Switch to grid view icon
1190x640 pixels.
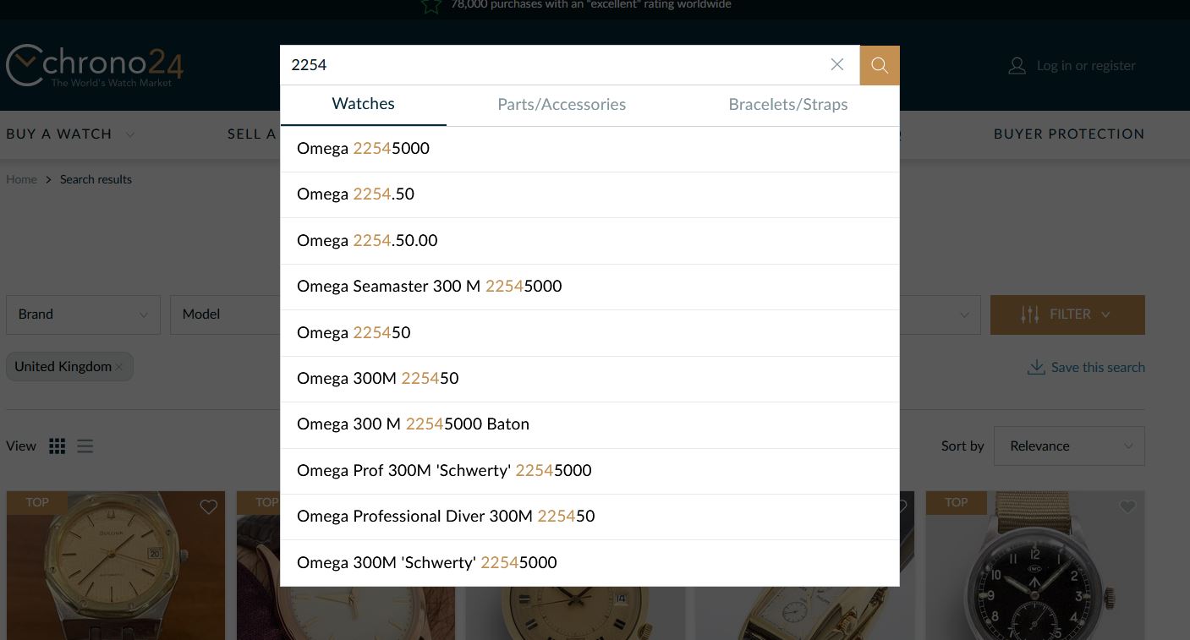coord(58,446)
